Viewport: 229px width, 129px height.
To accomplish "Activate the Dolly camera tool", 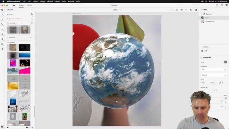I will pyautogui.click(x=2, y=39).
